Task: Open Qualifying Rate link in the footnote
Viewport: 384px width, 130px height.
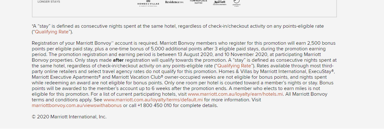Action: (x=52, y=32)
